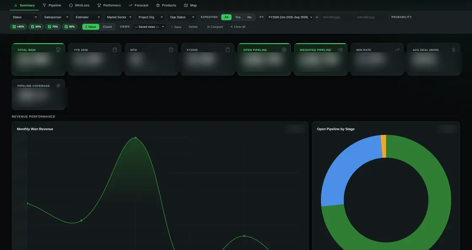Click the trophy icon beside Performers

pyautogui.click(x=99, y=5)
